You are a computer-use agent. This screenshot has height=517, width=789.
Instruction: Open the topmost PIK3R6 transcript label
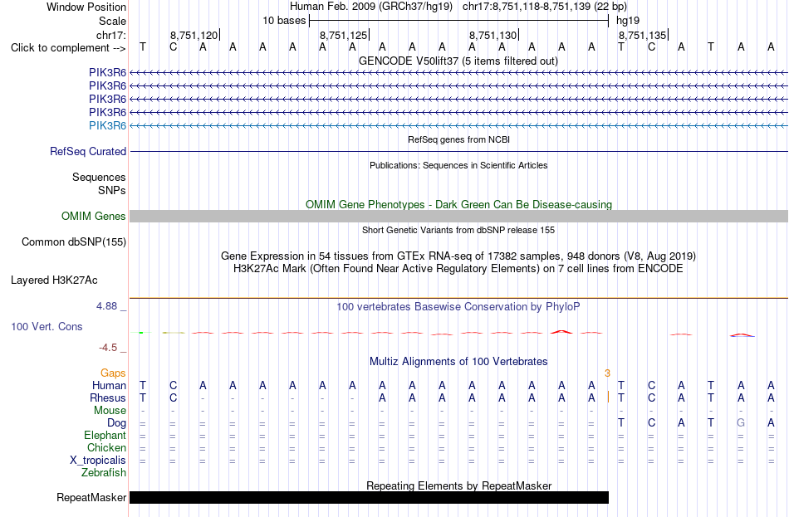[x=107, y=73]
